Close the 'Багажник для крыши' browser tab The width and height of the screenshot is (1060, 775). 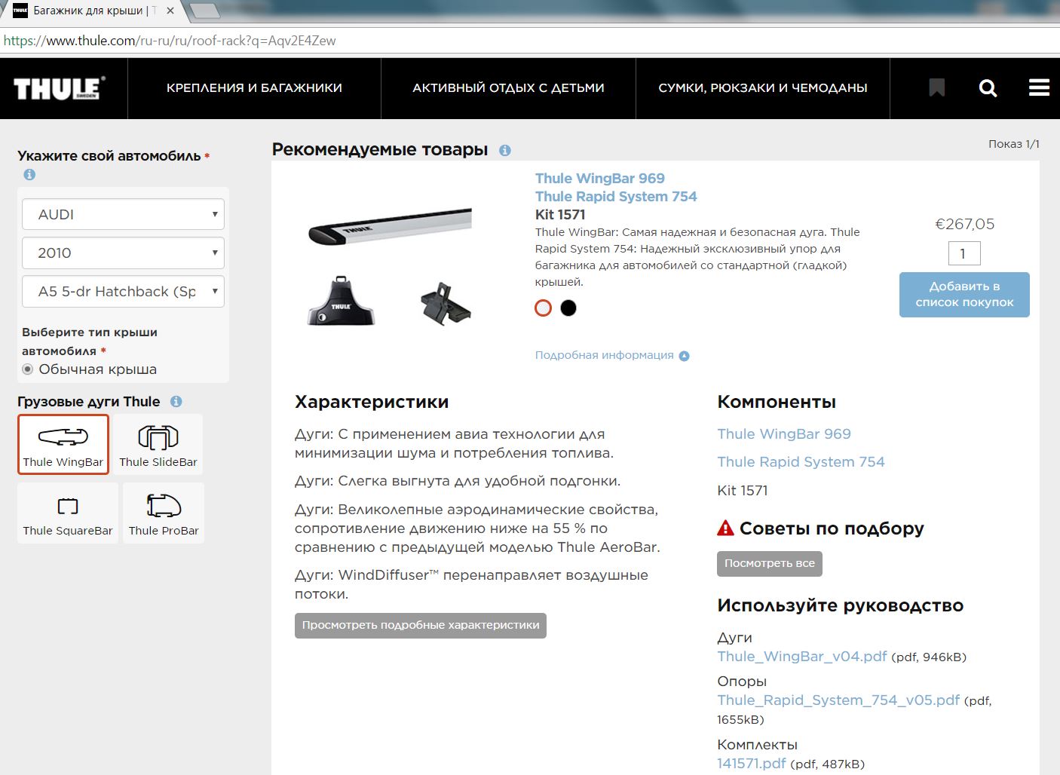point(170,11)
